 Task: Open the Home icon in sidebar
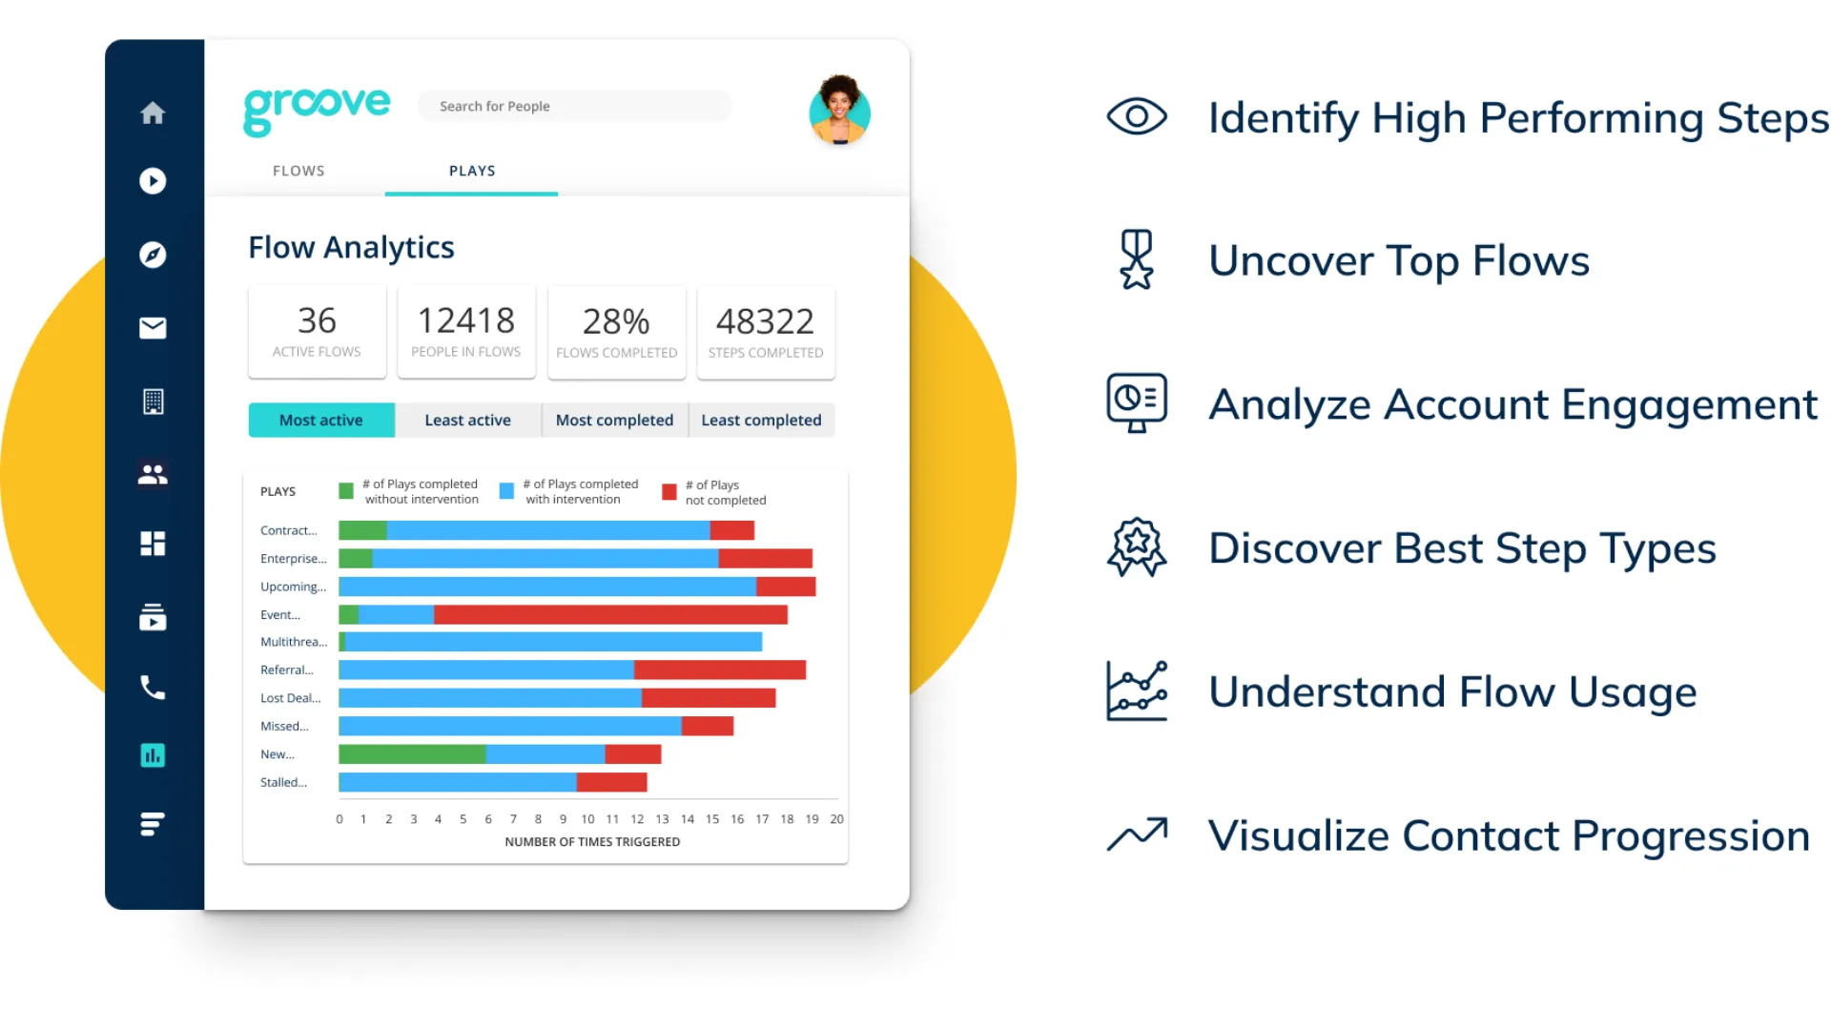pos(153,113)
